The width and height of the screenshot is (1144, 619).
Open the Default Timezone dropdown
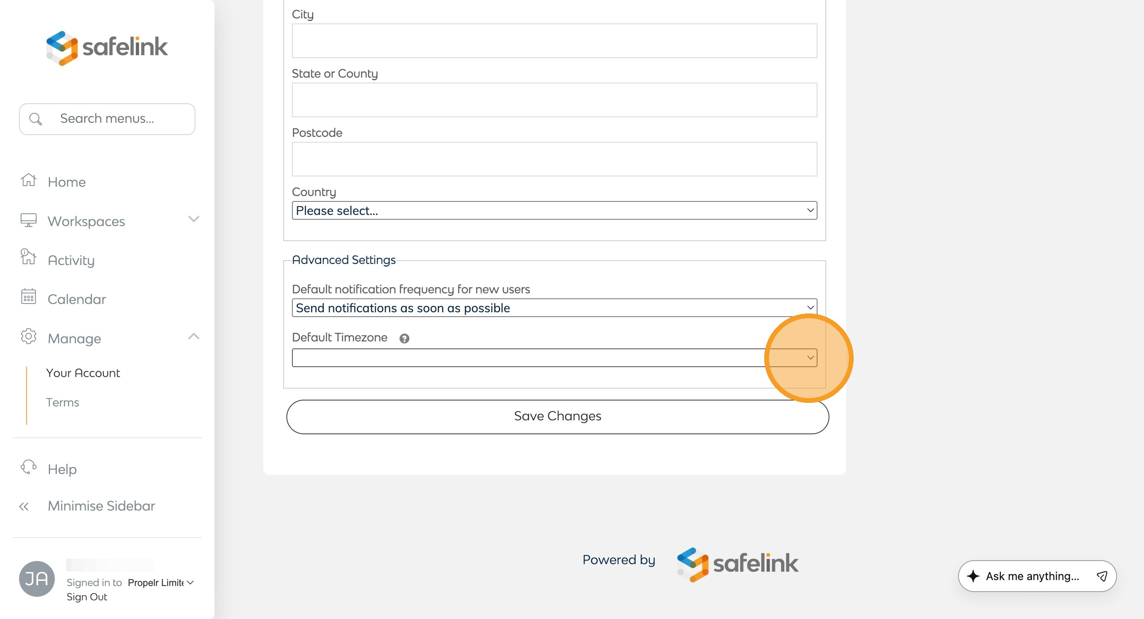coord(554,358)
